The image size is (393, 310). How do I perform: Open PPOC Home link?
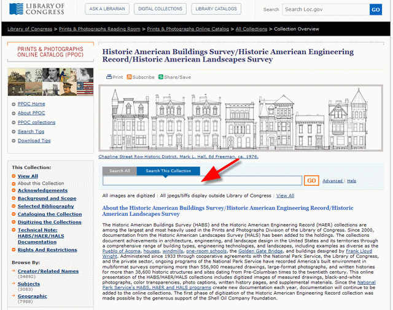tap(31, 104)
